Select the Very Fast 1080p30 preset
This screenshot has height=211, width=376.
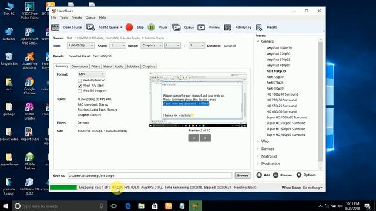tap(279, 48)
